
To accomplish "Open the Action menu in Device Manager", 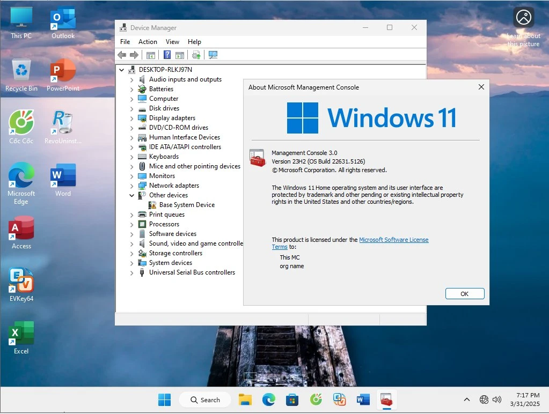I will (148, 42).
